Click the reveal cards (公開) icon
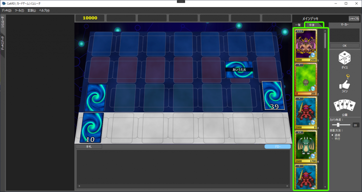The image size is (362, 192). (344, 106)
